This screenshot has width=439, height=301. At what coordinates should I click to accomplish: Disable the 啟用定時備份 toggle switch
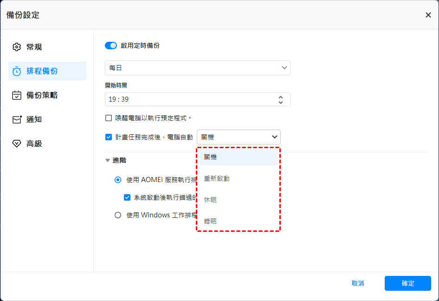click(111, 46)
